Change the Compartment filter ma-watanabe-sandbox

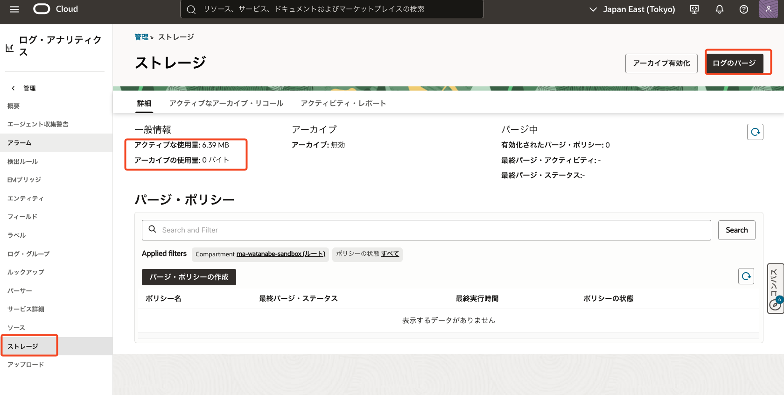tap(280, 254)
